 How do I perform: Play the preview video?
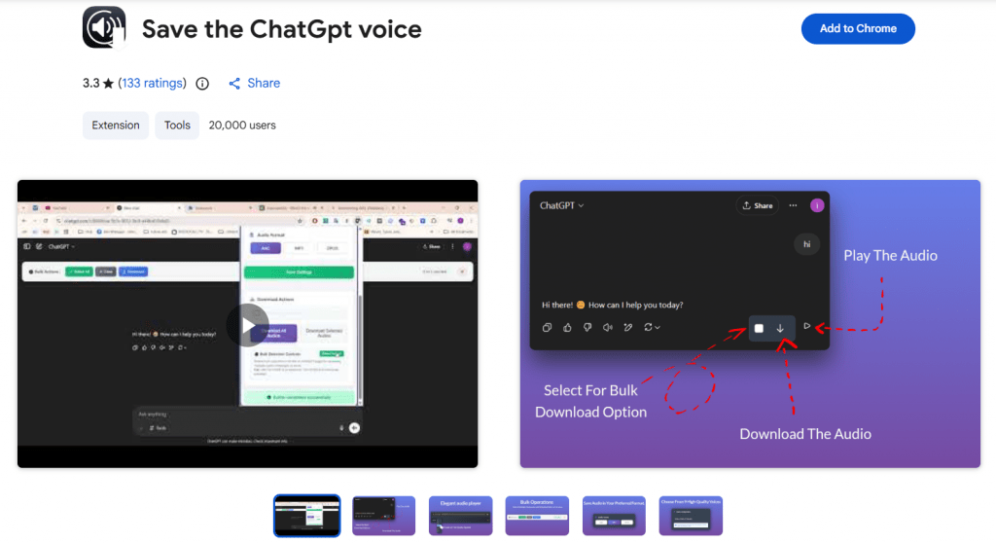click(x=248, y=325)
